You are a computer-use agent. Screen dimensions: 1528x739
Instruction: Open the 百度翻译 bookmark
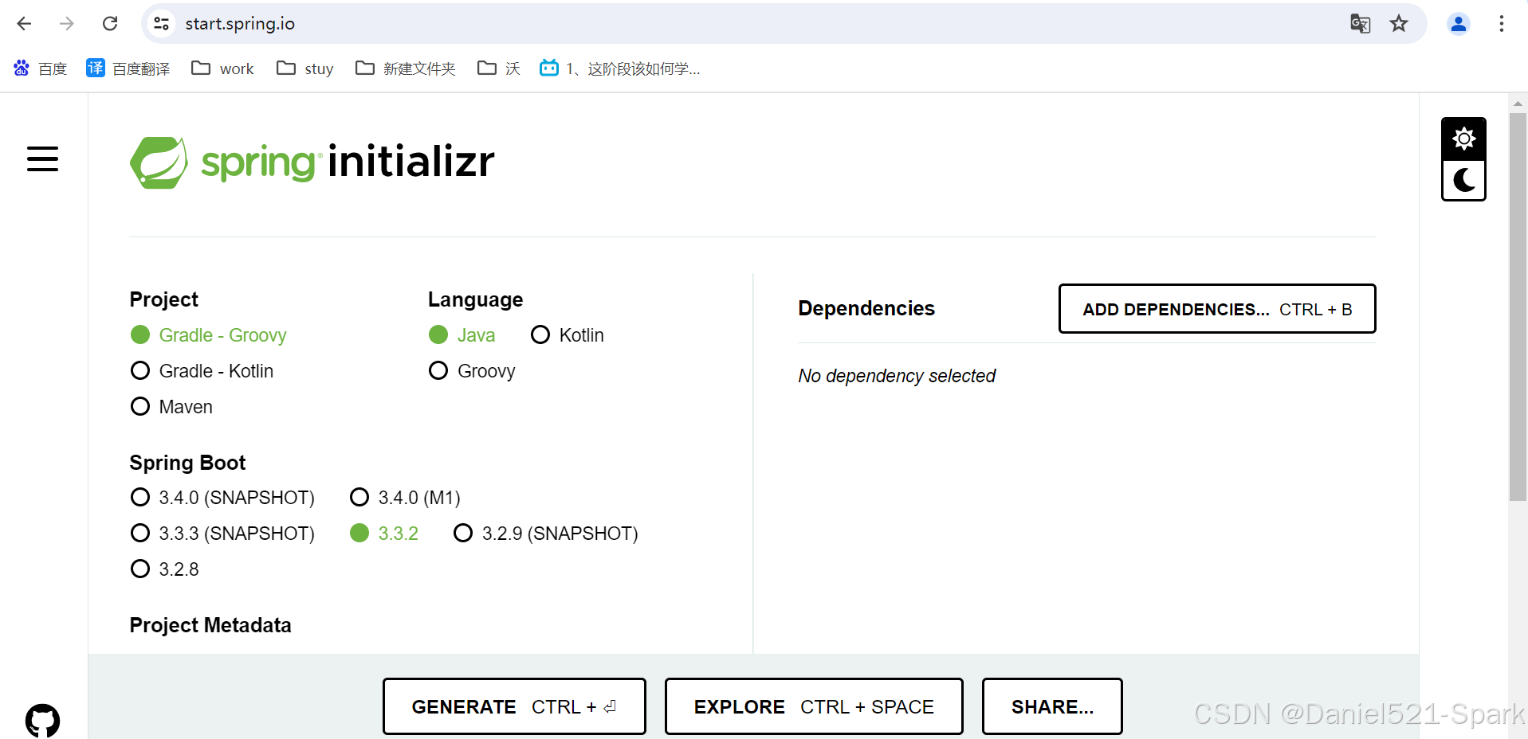pos(128,68)
